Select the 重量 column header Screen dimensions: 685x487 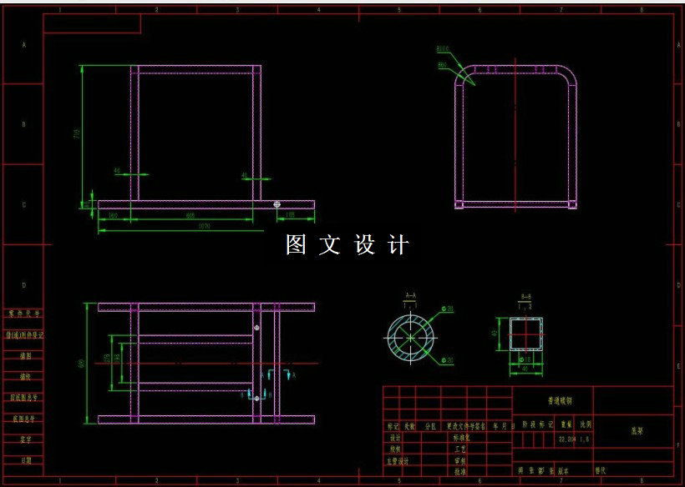pos(566,424)
